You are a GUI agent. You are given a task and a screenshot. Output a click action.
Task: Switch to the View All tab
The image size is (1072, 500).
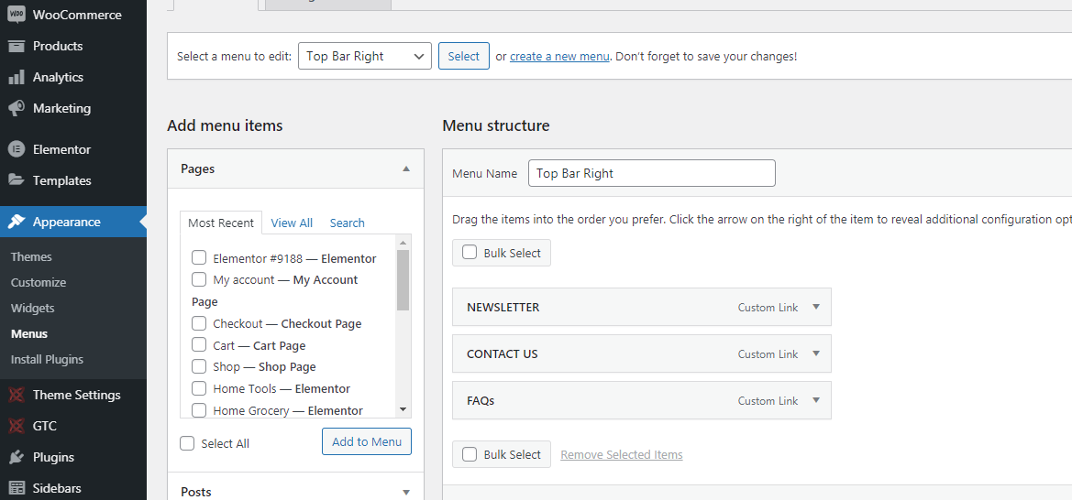click(x=292, y=223)
